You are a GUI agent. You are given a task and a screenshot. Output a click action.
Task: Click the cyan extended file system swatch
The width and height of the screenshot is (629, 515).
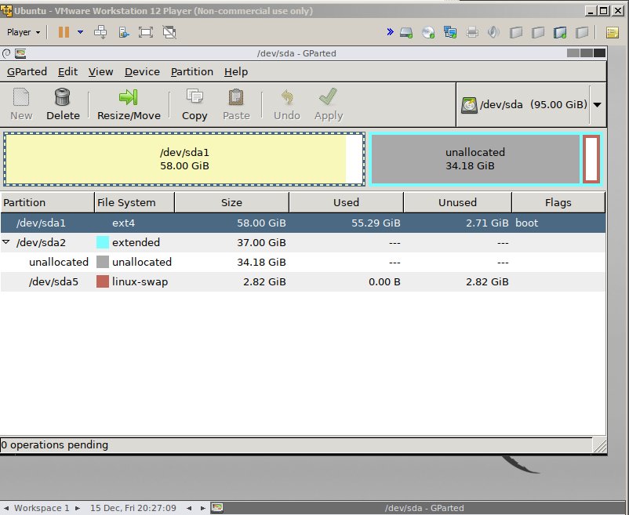coord(103,242)
